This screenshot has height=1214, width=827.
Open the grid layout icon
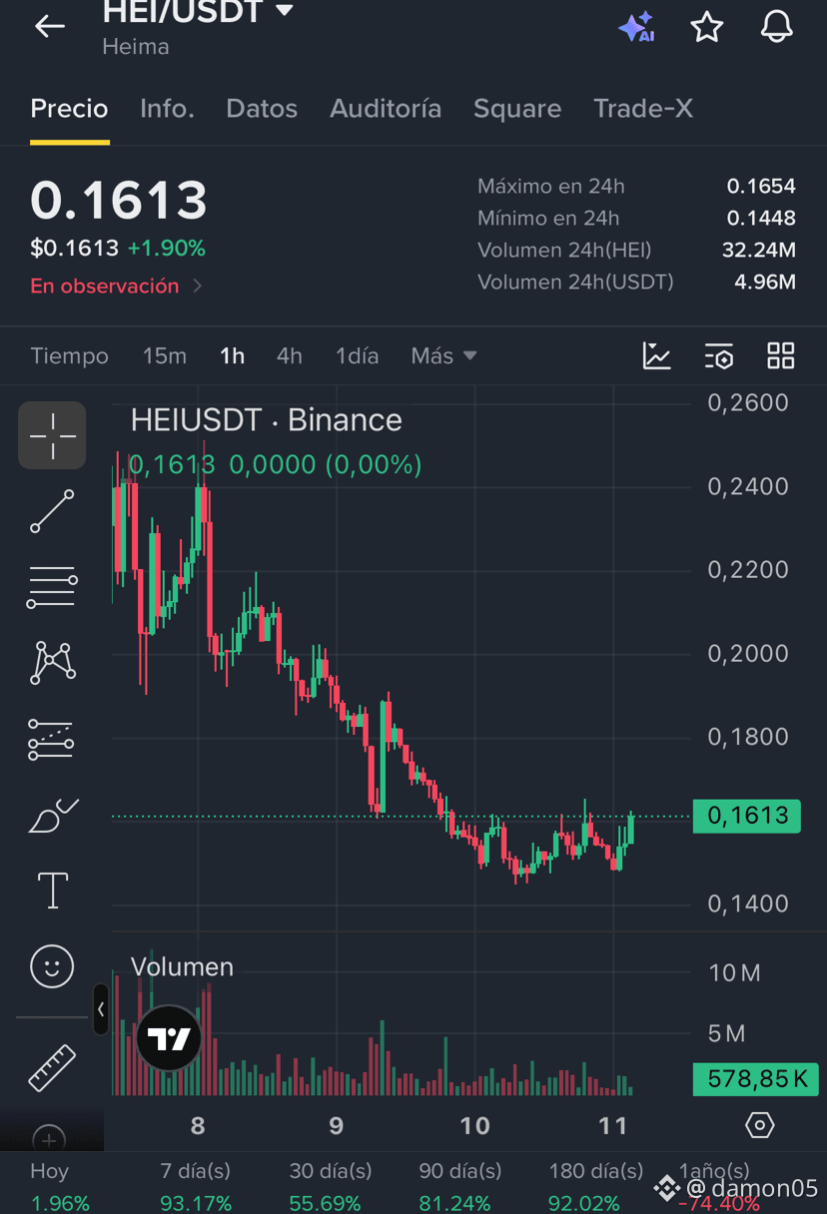780,355
